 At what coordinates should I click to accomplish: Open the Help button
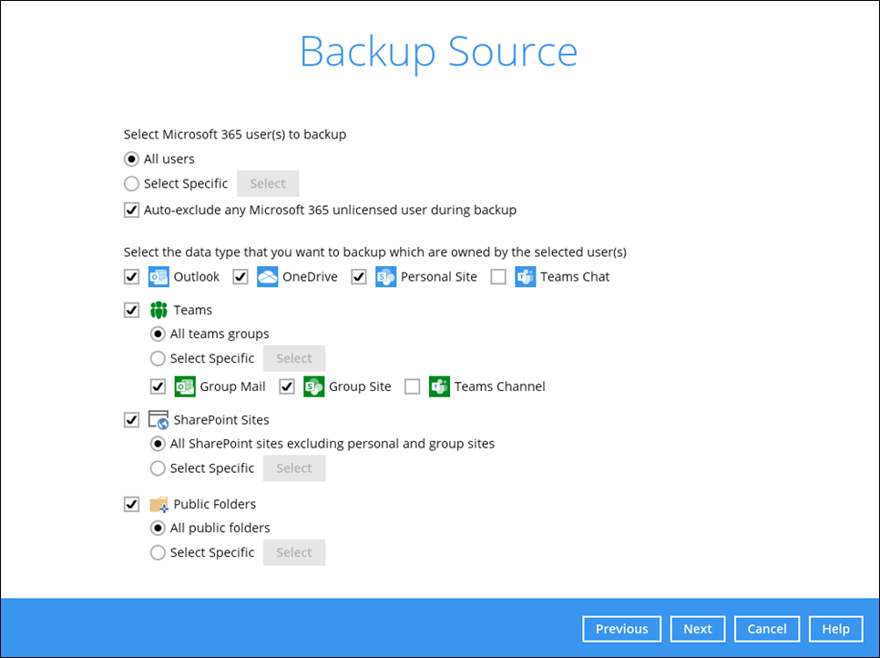(835, 629)
